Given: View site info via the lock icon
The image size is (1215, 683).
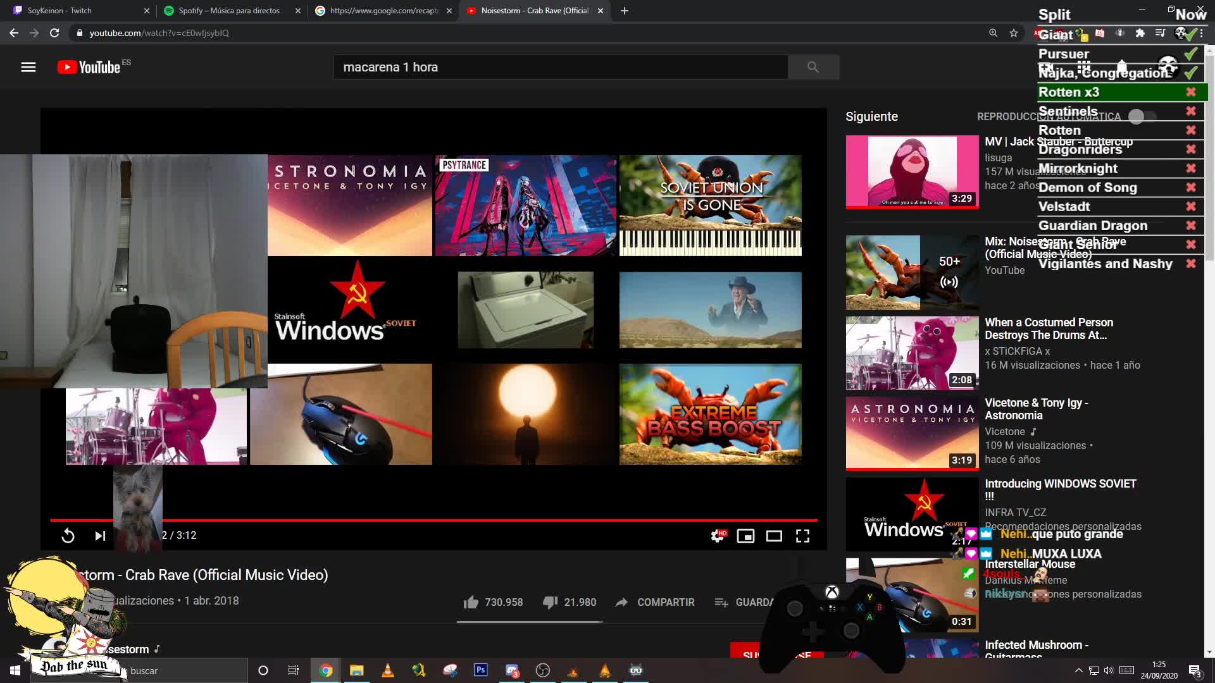Looking at the screenshot, I should (x=79, y=33).
